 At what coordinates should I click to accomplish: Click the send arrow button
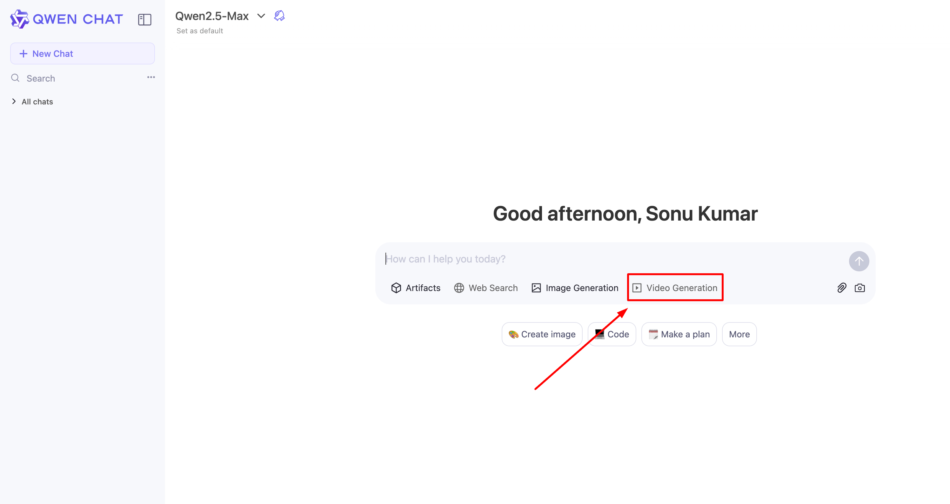click(859, 261)
